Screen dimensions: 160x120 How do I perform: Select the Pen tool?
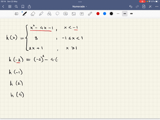pos(25,14)
